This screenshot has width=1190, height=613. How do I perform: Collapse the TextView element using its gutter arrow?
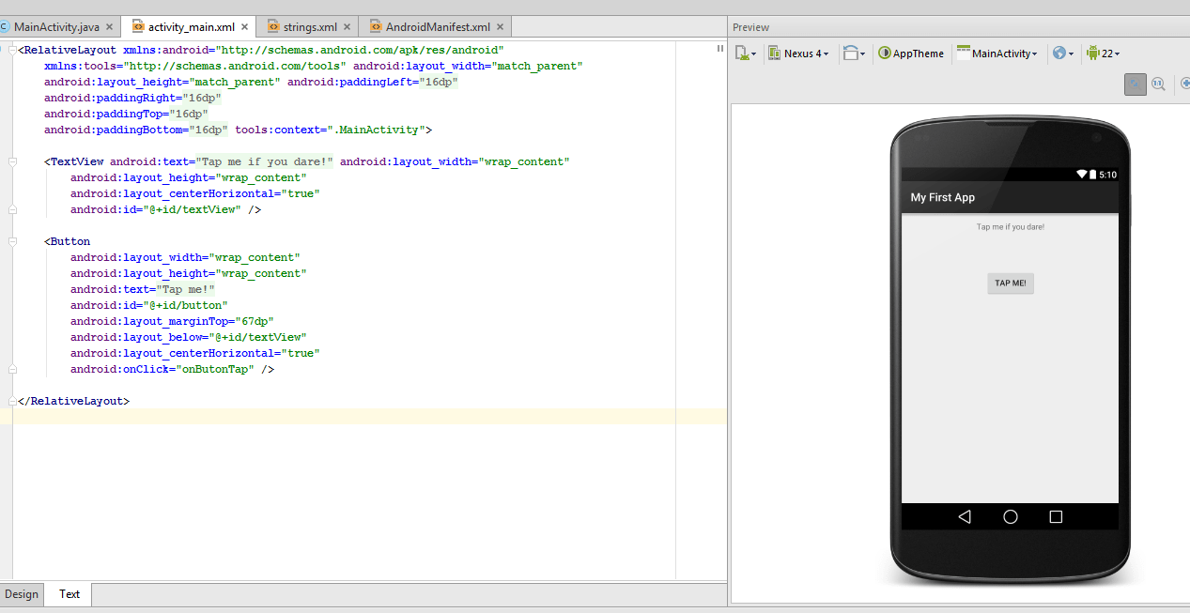coord(12,161)
